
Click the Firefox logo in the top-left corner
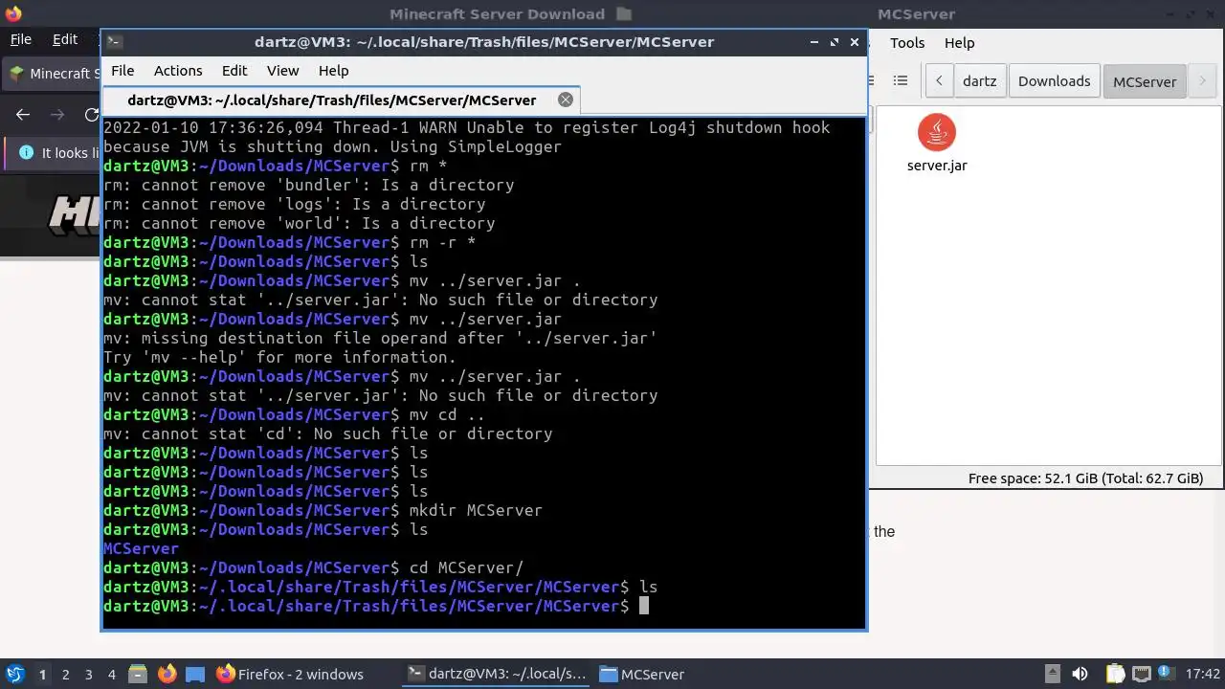(x=12, y=13)
